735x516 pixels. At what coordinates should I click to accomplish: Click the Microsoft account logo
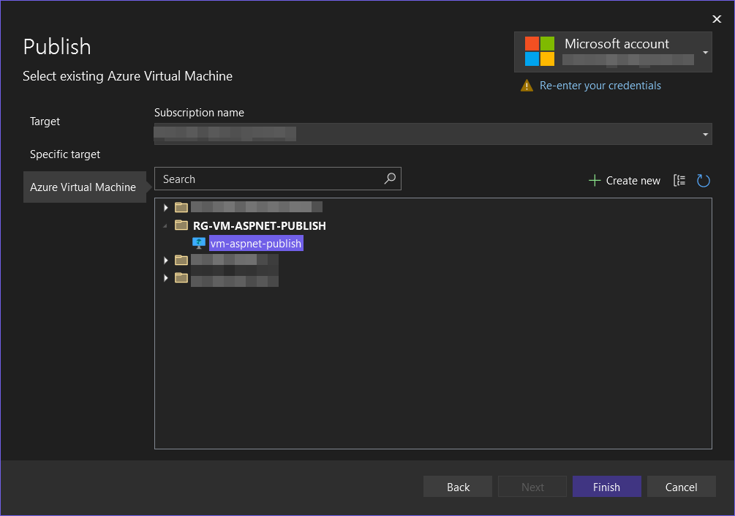coord(540,51)
